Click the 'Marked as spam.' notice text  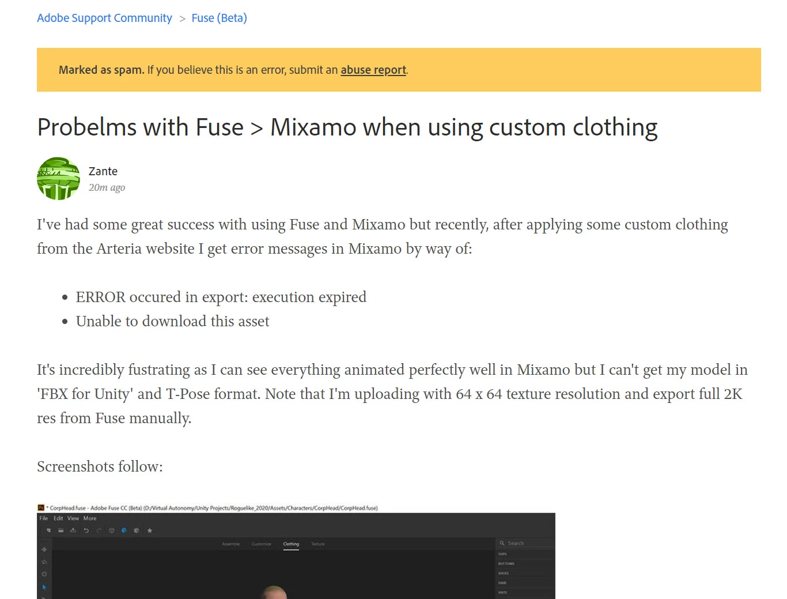click(x=101, y=70)
